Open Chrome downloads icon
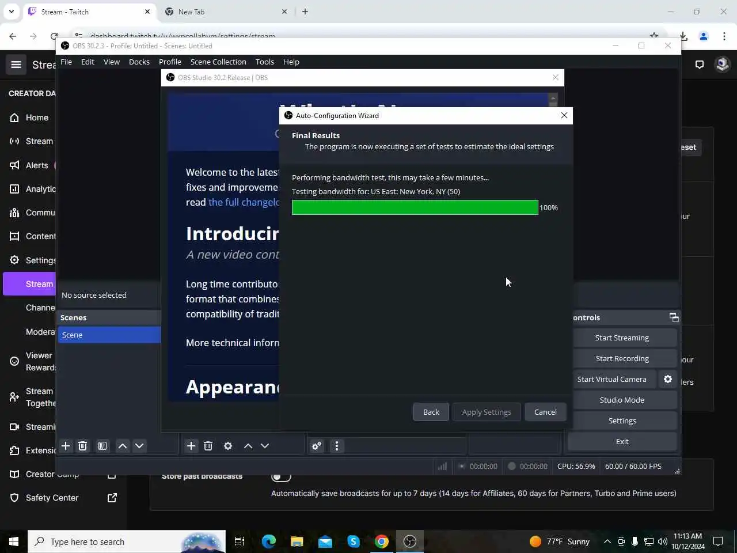737x553 pixels. [x=683, y=36]
